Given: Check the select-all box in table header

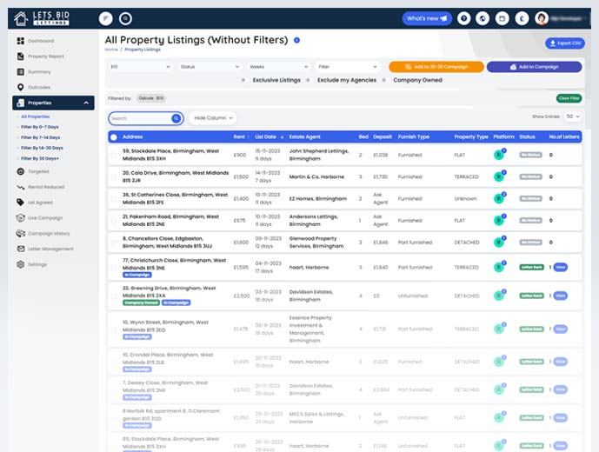Looking at the screenshot, I should coord(114,136).
